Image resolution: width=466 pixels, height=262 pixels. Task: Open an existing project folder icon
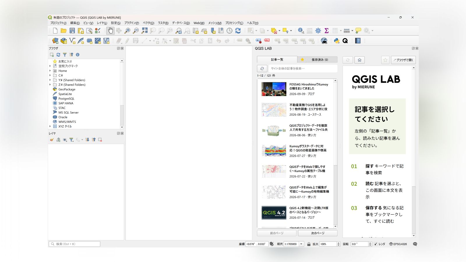(x=63, y=31)
